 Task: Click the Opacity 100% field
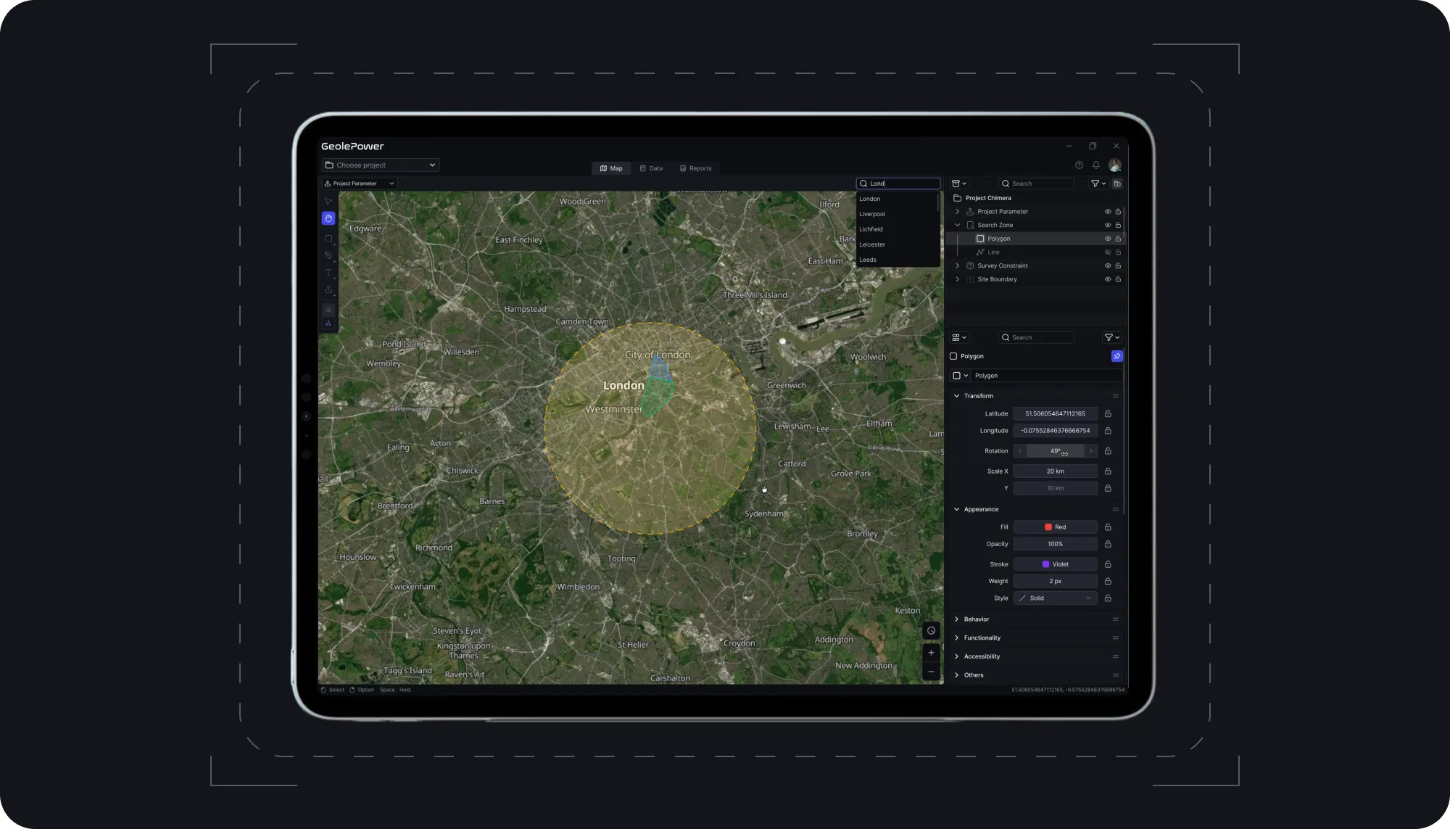(x=1055, y=544)
